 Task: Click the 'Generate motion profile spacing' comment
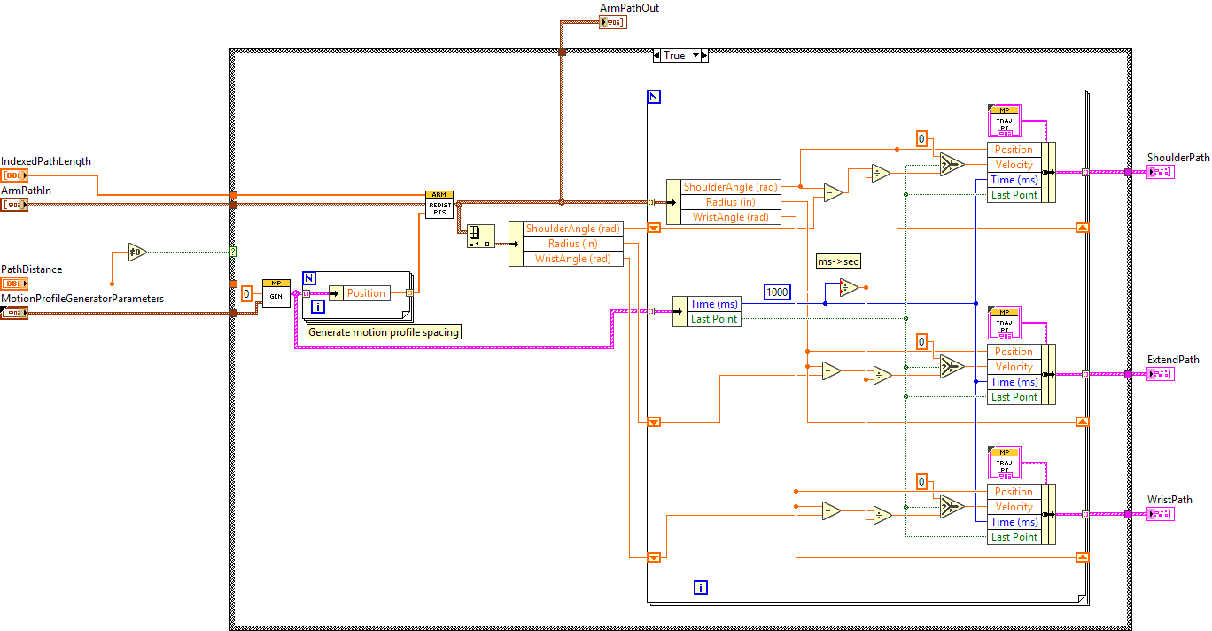(x=384, y=332)
